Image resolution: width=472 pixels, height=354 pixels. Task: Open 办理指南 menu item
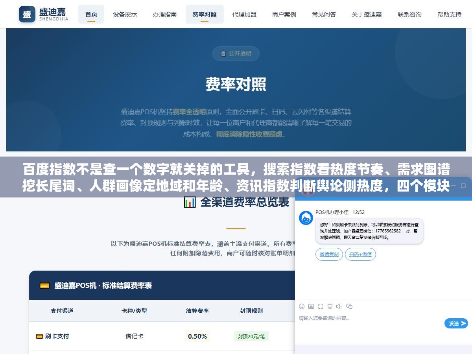pos(165,14)
